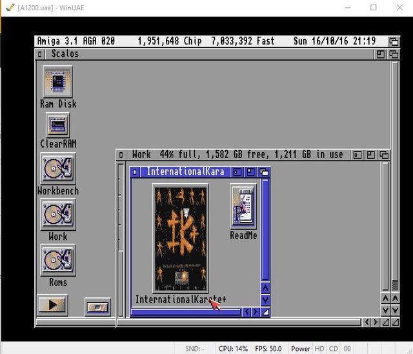Click the CPU: 14% status entry

coord(233,349)
